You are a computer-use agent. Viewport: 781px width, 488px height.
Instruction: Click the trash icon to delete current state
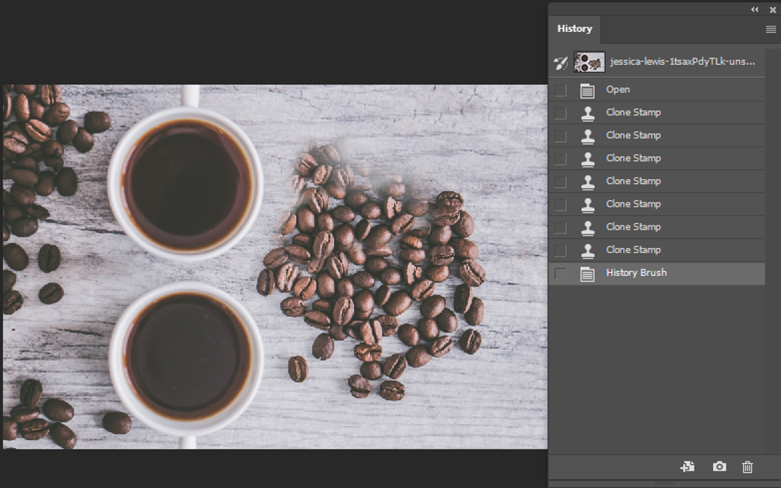[747, 466]
